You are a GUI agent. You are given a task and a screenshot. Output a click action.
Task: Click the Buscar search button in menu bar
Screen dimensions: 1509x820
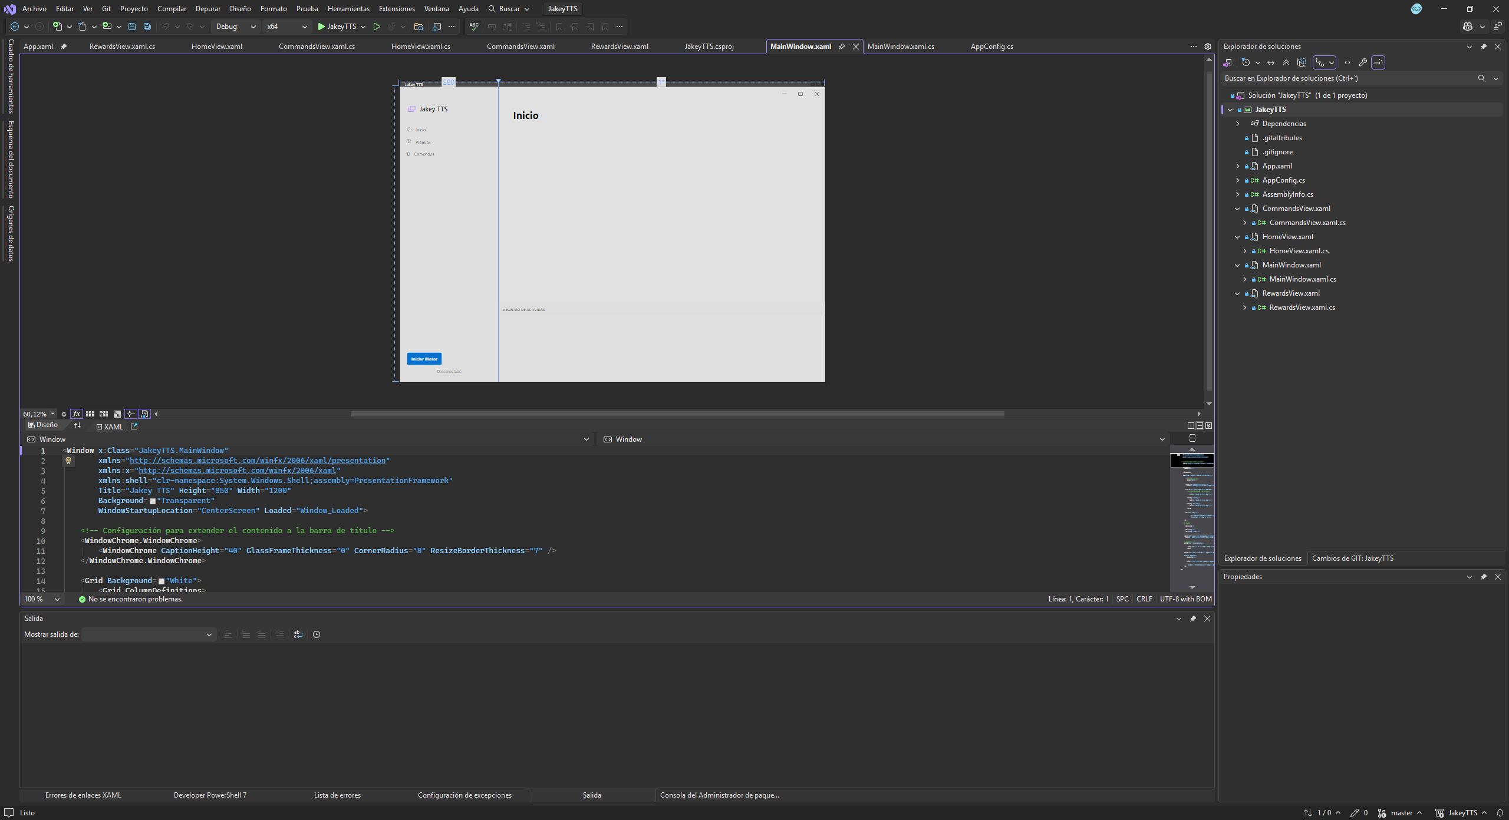pos(509,9)
